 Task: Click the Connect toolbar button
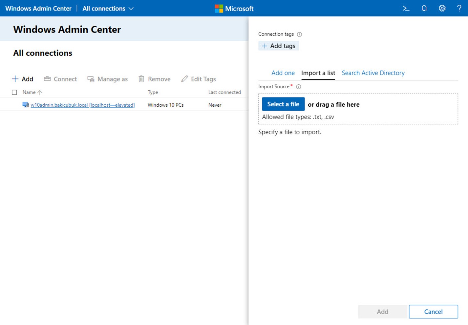pos(60,79)
